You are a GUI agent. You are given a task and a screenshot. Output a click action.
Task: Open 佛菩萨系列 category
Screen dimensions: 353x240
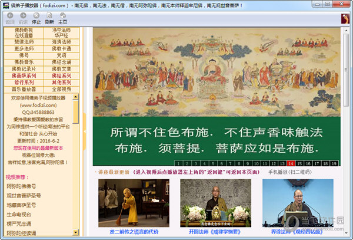24,76
